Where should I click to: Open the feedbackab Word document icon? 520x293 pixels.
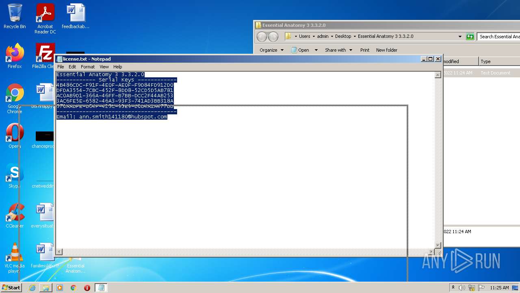pos(76,16)
